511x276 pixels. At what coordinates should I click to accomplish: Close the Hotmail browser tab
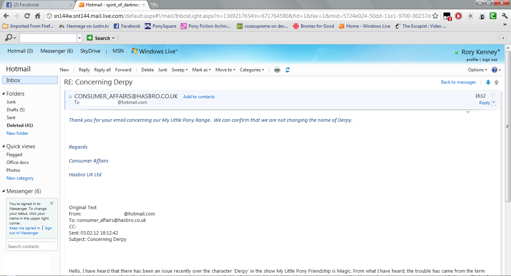pos(144,5)
